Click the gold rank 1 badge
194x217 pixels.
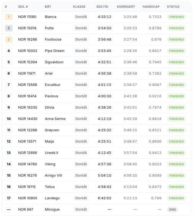(x=9, y=17)
